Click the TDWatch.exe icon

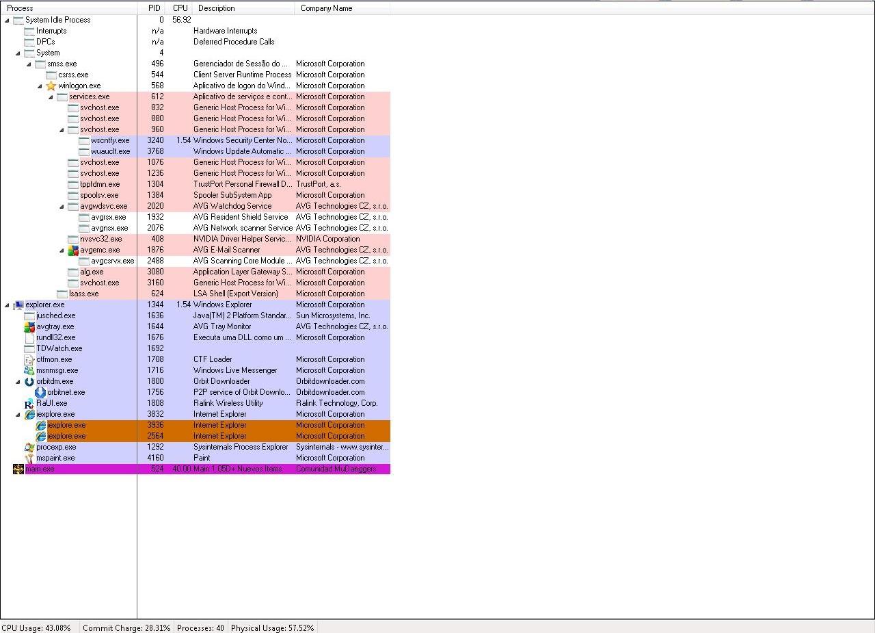coord(29,348)
